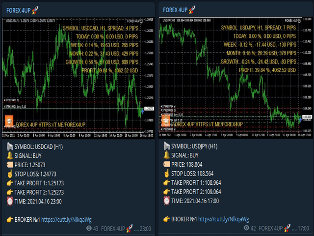Open the cutt.ly broker link in the USDJPY post
The width and height of the screenshot is (314, 236).
pos(224,219)
